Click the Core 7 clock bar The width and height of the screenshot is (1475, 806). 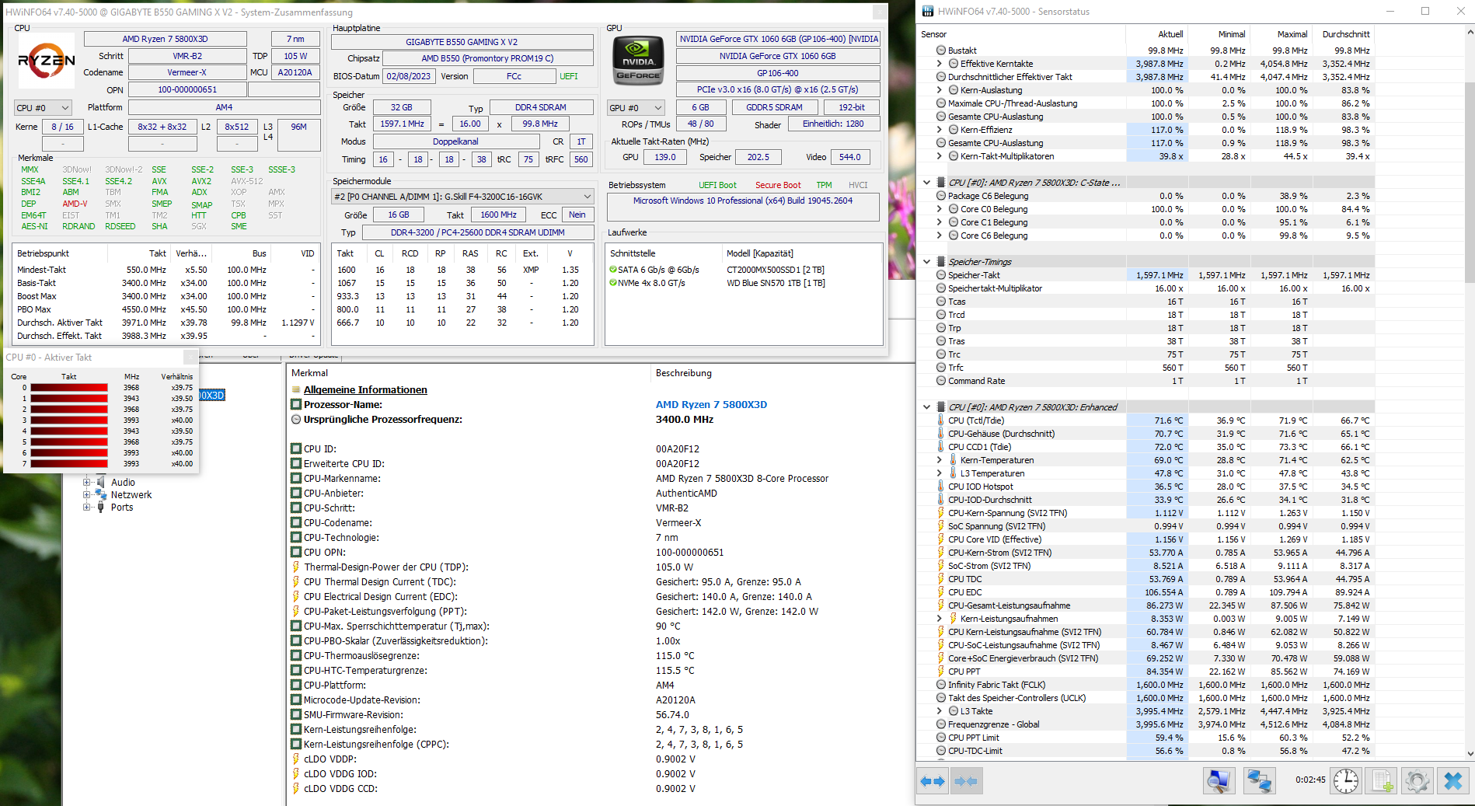click(69, 463)
